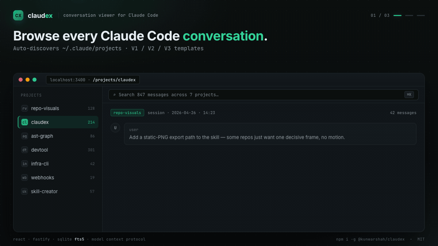Viewport: 438px width, 246px height.
Task: Click the cx claudex logo icon
Action: [x=18, y=15]
